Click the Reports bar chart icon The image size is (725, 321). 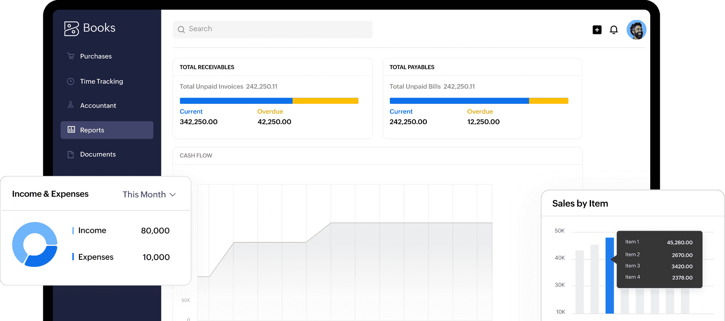(x=71, y=130)
